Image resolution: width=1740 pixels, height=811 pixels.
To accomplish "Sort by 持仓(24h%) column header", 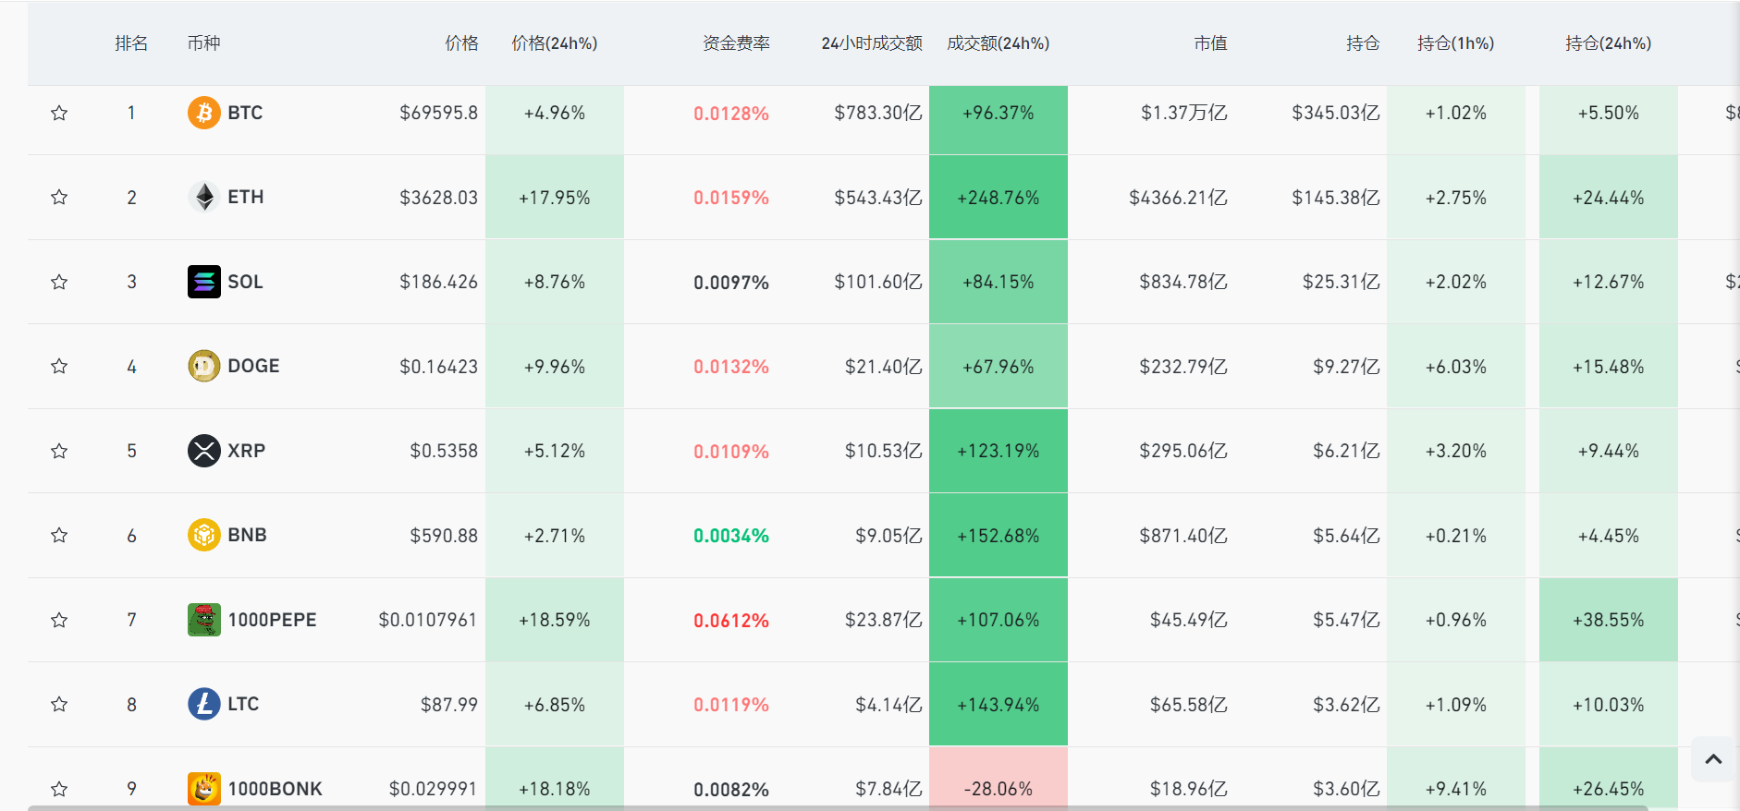I will (x=1608, y=43).
